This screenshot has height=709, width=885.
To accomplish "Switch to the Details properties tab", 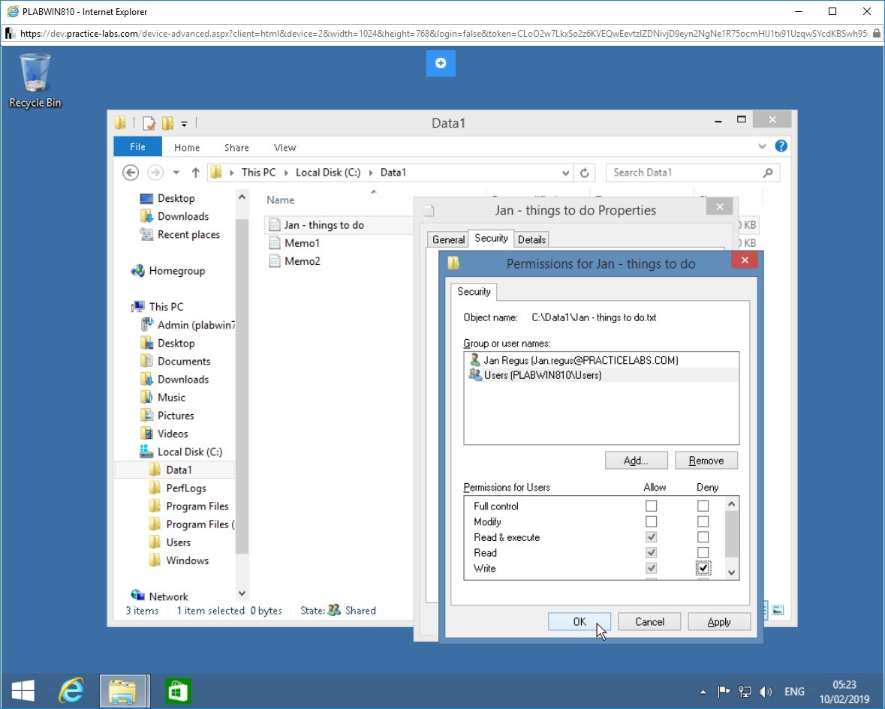I will coord(531,240).
